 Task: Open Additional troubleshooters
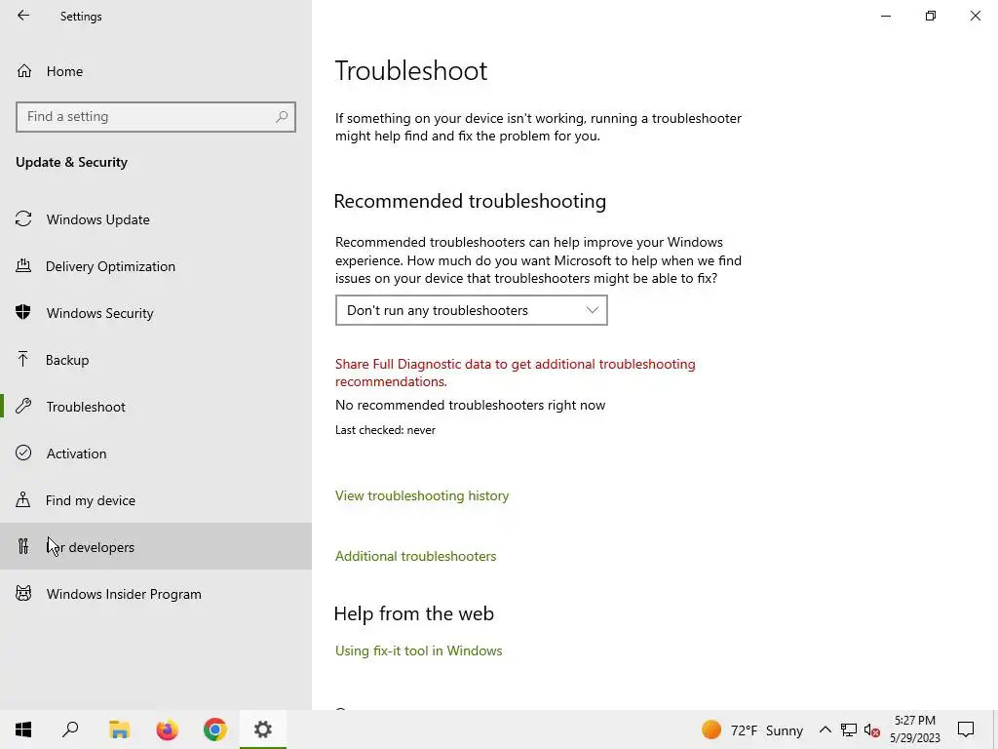(x=415, y=556)
